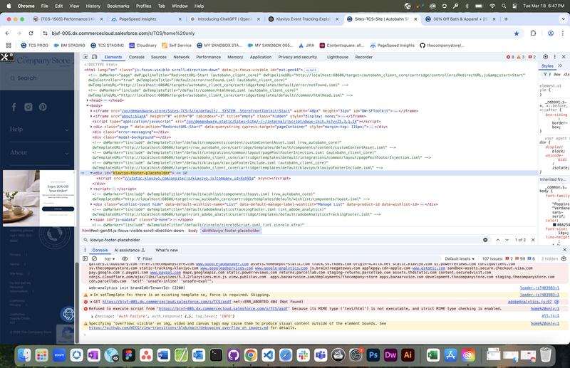Close the Elements search bar
This screenshot has height=368, width=570.
533,240
